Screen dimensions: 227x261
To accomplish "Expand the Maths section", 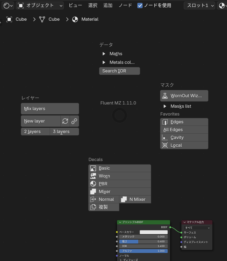I will click(x=104, y=54).
